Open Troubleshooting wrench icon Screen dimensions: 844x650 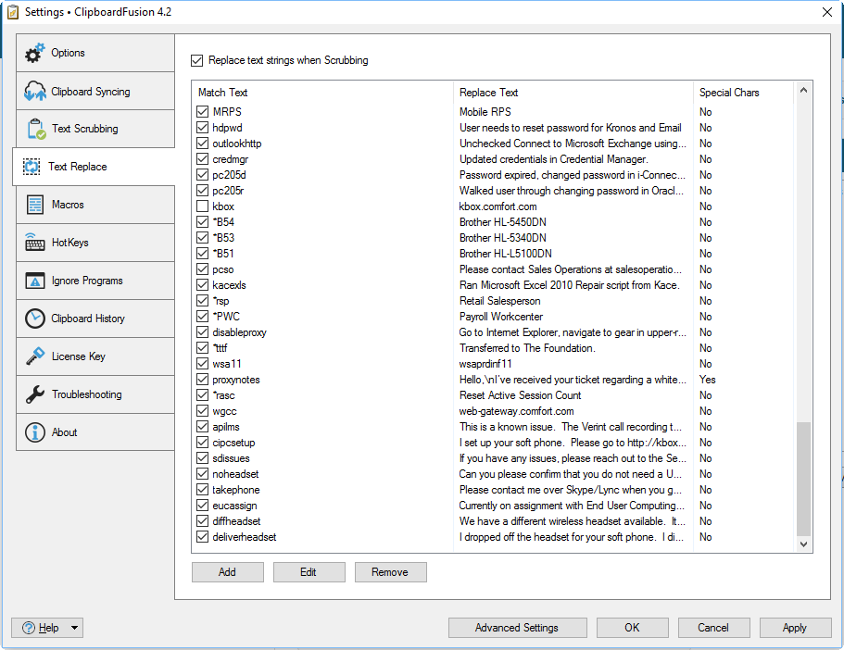pyautogui.click(x=35, y=394)
